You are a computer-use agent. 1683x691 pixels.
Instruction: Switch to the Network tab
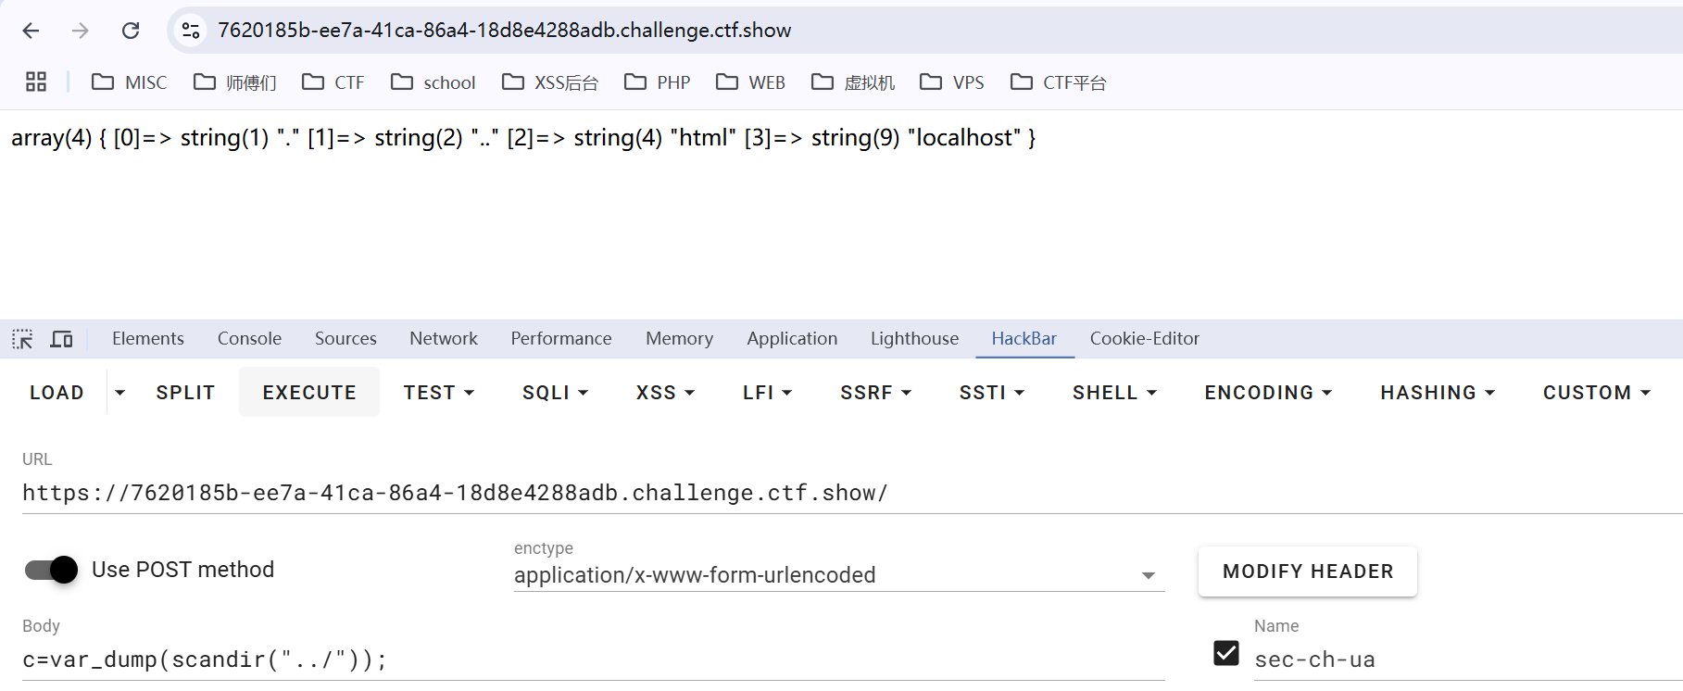[444, 339]
